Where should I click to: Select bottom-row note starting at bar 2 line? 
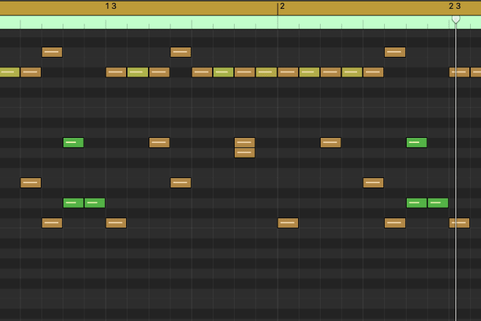pos(288,223)
